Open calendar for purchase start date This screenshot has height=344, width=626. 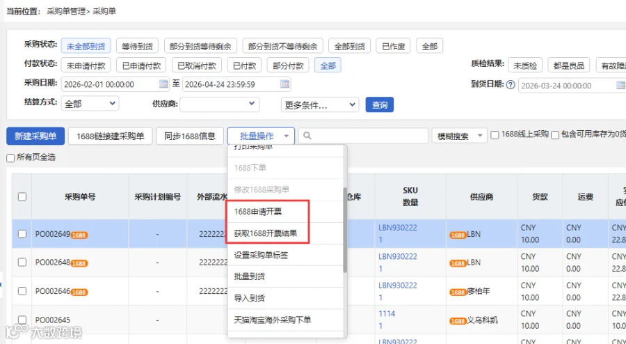[163, 84]
